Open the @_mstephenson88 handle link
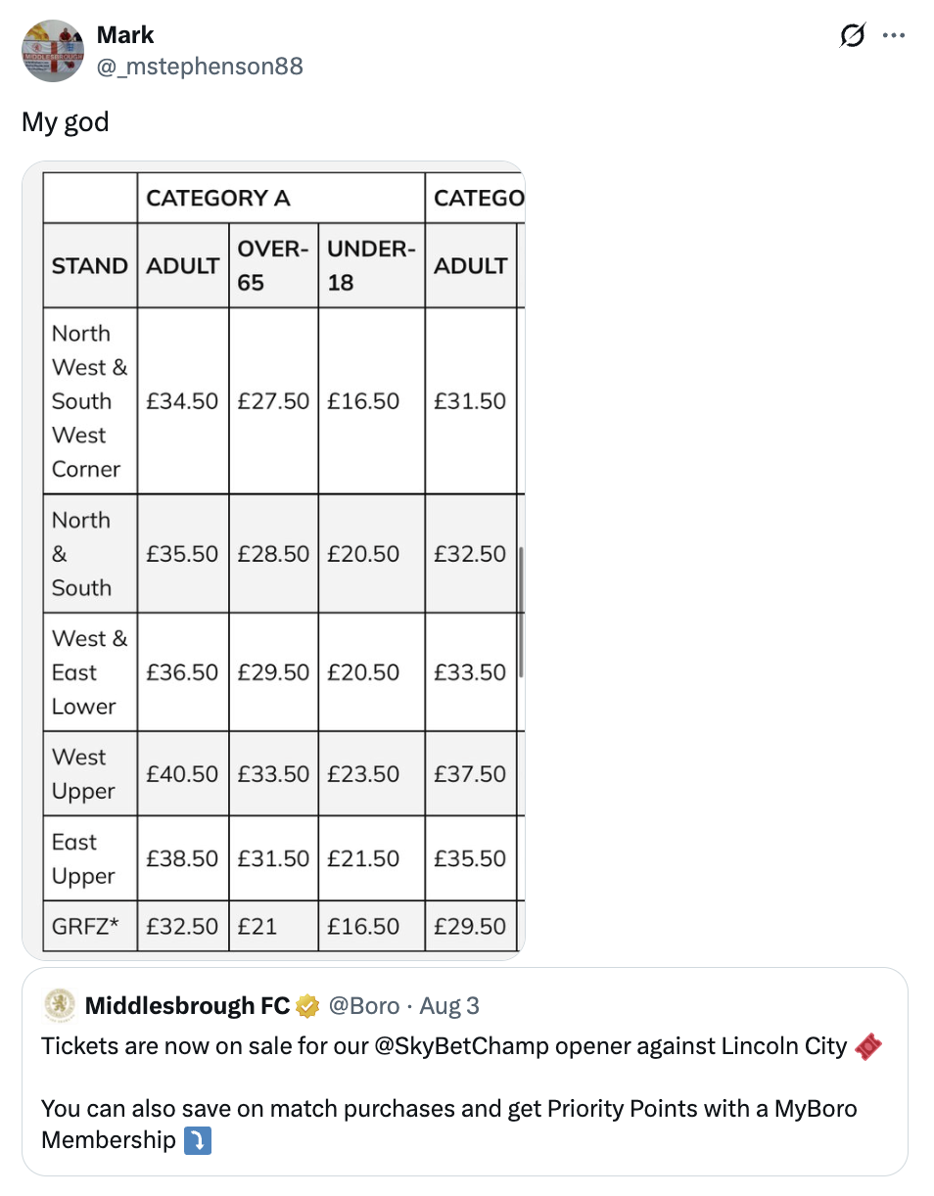The image size is (934, 1196). (200, 66)
